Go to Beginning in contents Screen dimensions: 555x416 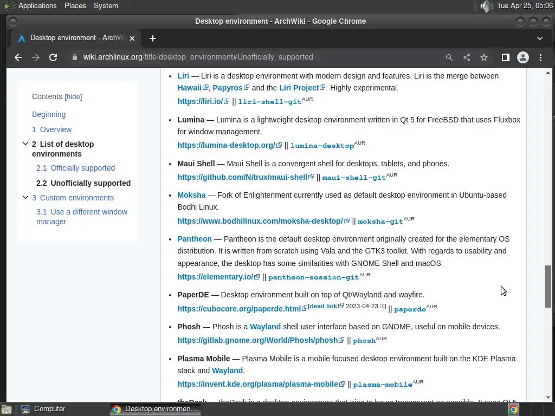[49, 114]
